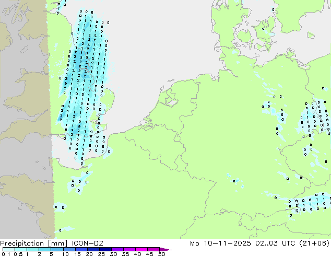Pick the 15–20 mm blue swatch

click(x=81, y=249)
